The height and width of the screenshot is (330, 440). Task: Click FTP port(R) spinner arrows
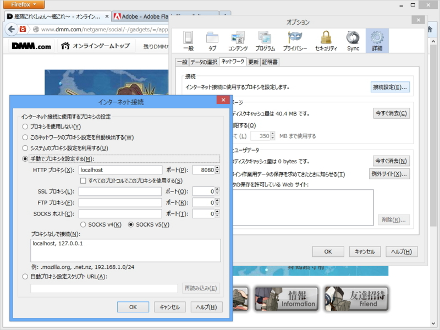click(x=217, y=202)
